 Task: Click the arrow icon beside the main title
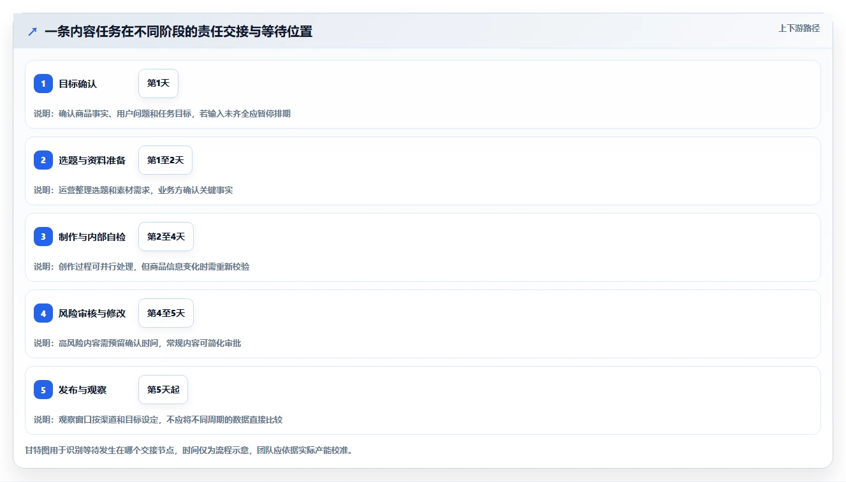coord(33,32)
